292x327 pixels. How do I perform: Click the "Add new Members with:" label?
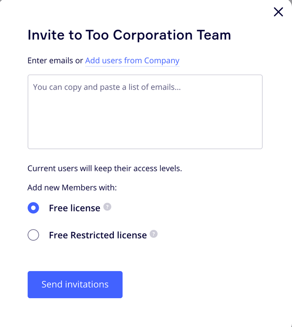[x=72, y=187]
